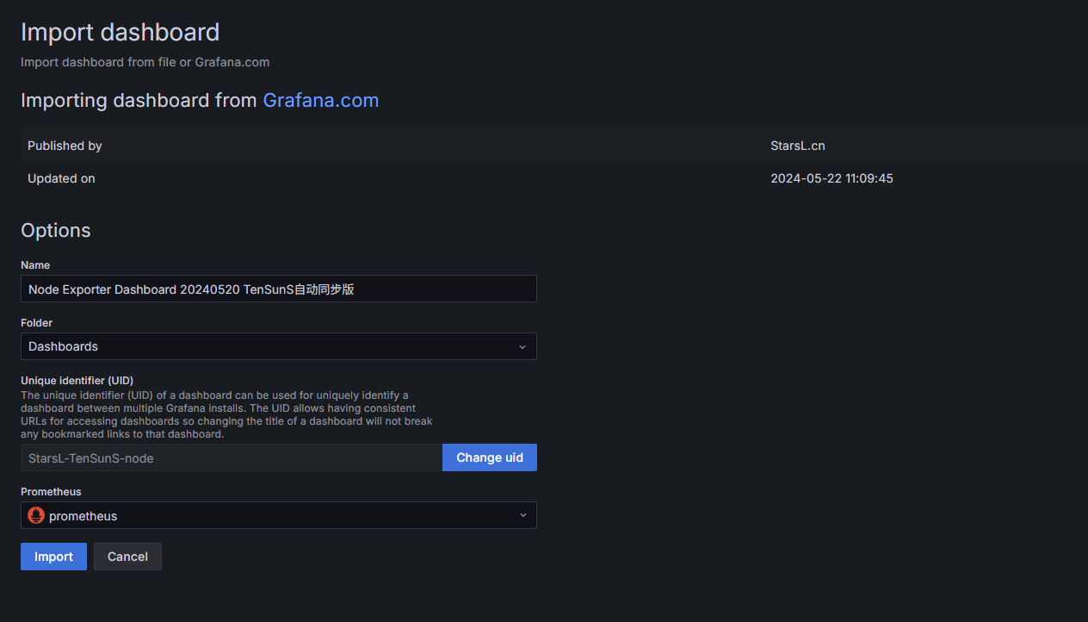Click the 2024-05-22 11:09:45 updated timestamp

coord(831,178)
